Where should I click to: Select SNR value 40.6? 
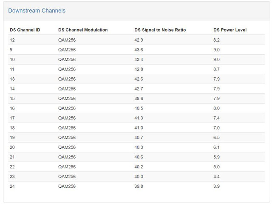coord(139,157)
